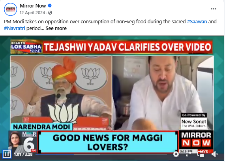
Task: Expand post text with See more
Action: click(56, 28)
